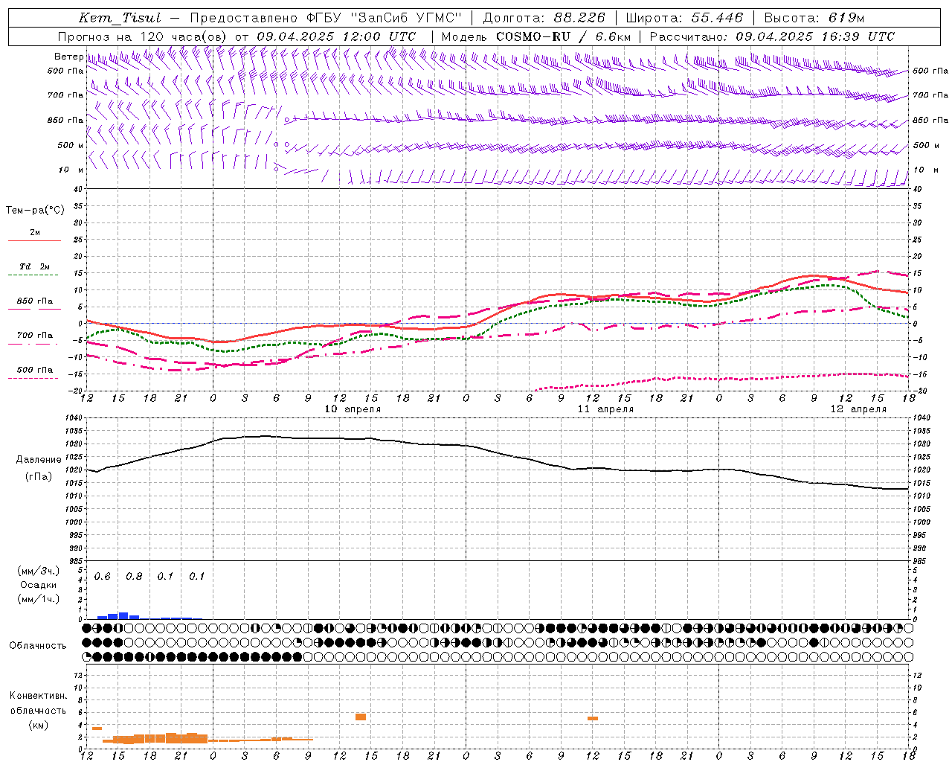Image resolution: width=952 pixels, height=762 pixels.
Task: Click the 'Ветер' wind panel label
Action: pos(68,57)
